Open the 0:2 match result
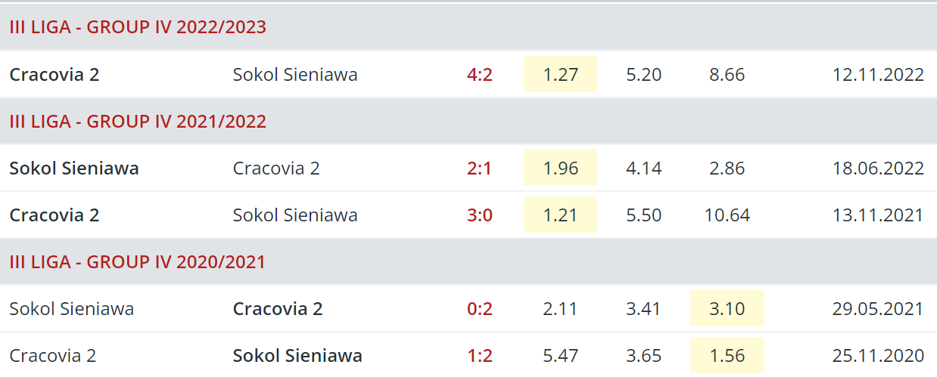Viewport: 937px width, 377px height. 480,308
